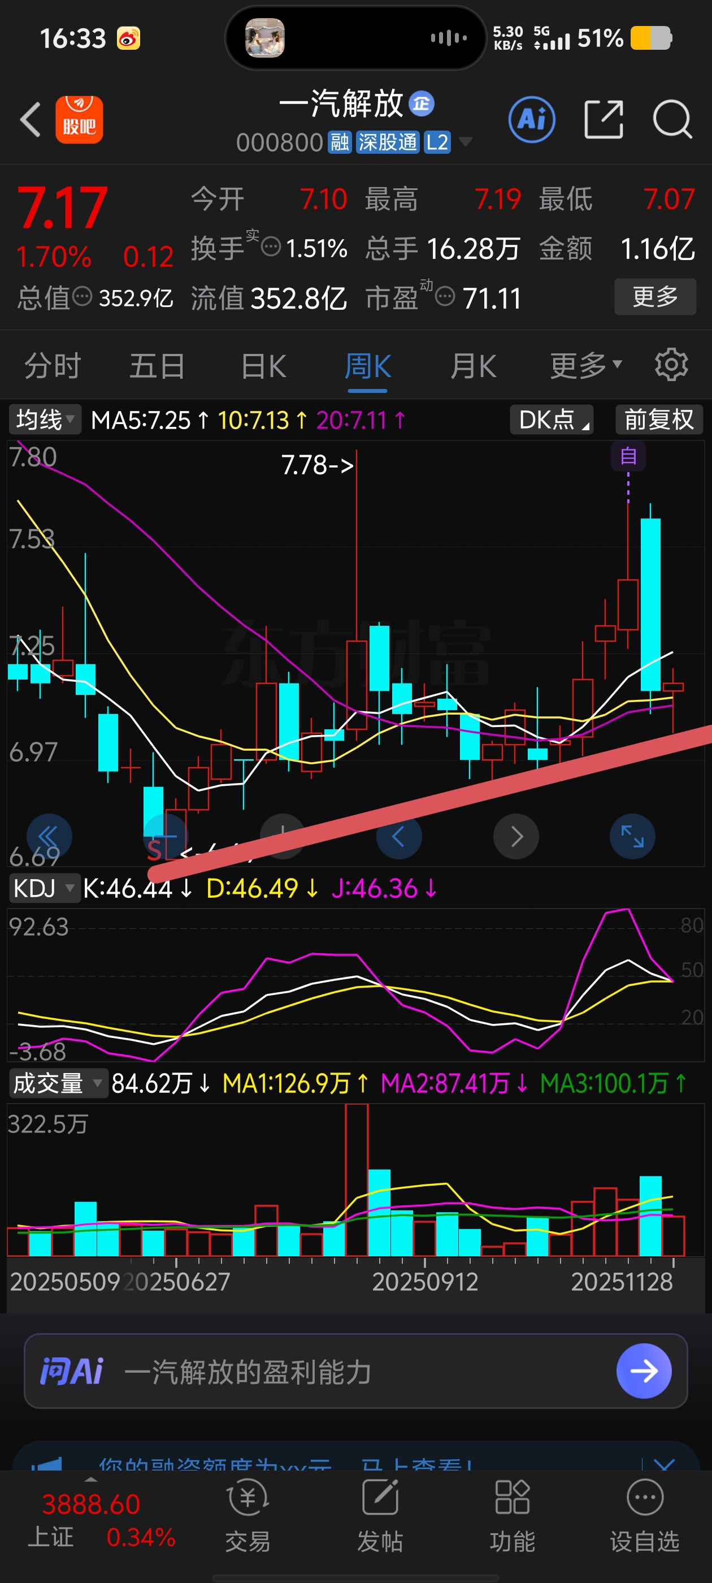Tap the MA1:126.9万 volume average
This screenshot has height=1583, width=712.
pos(296,1083)
